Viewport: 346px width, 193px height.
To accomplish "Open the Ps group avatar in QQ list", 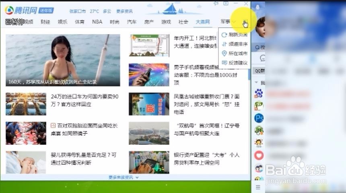I will tap(259, 118).
